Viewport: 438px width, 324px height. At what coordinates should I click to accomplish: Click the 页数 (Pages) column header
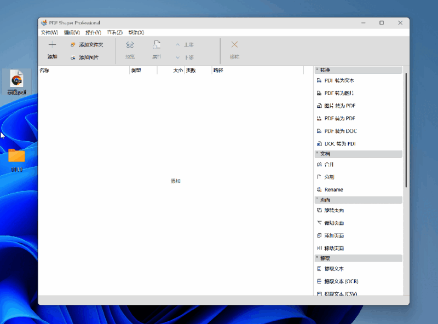198,71
